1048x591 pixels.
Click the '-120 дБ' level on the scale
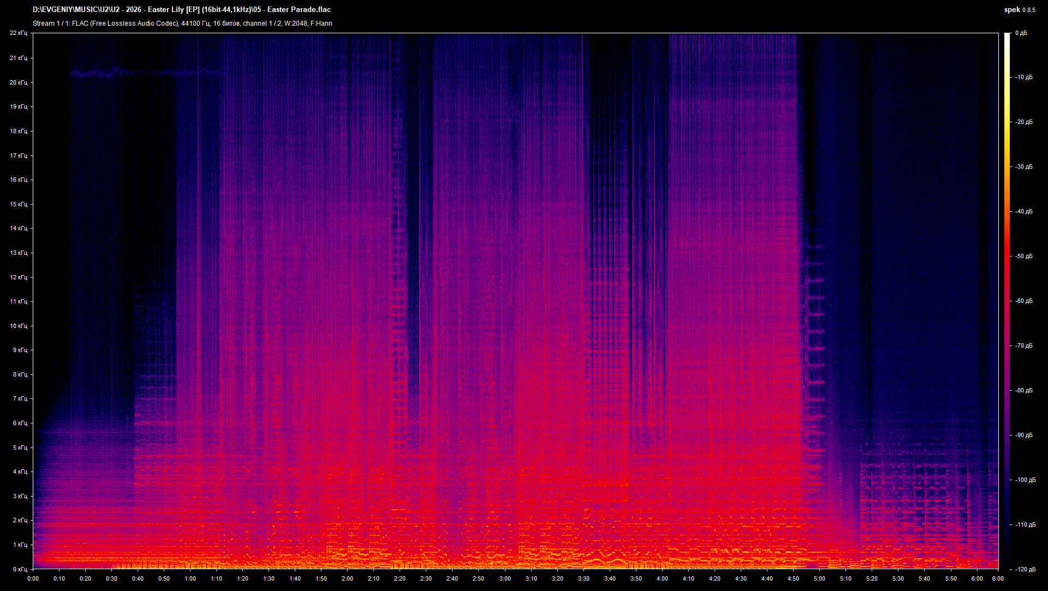(1026, 569)
